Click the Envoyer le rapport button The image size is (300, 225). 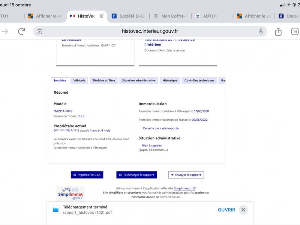186,175
